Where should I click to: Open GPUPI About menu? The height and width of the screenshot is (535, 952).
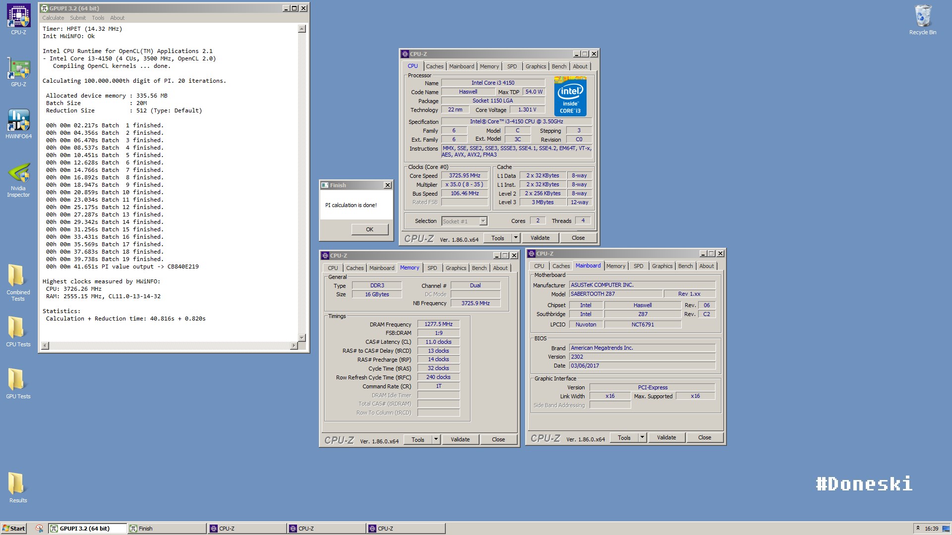118,18
